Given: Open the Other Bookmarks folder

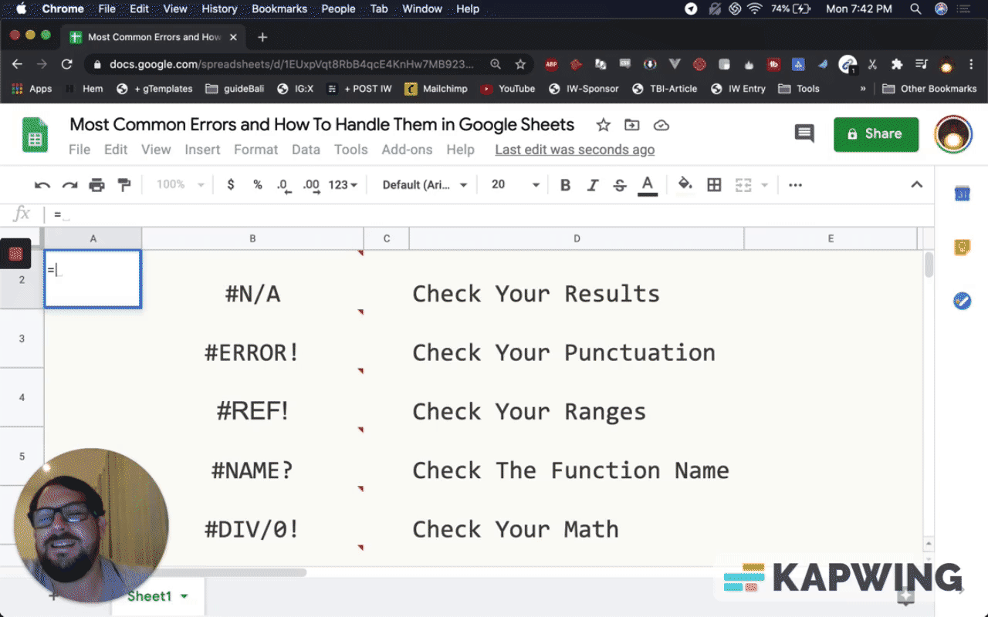Looking at the screenshot, I should (929, 89).
